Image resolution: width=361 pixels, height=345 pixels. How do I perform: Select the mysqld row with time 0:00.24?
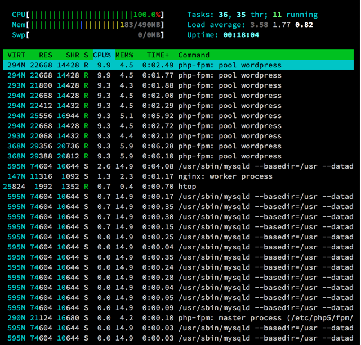click(x=178, y=267)
